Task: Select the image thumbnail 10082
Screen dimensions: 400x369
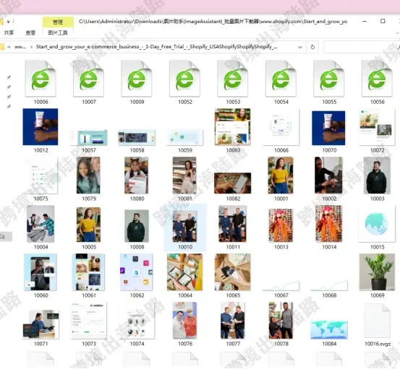Action: 233,183
